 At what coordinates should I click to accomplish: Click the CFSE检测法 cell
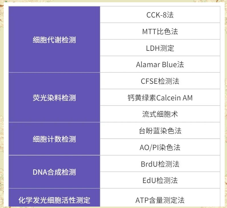pyautogui.click(x=160, y=81)
